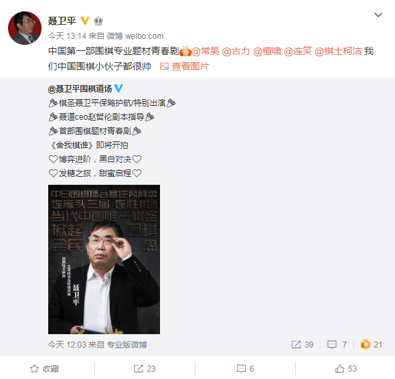Open the post options chevron menu

tap(378, 15)
